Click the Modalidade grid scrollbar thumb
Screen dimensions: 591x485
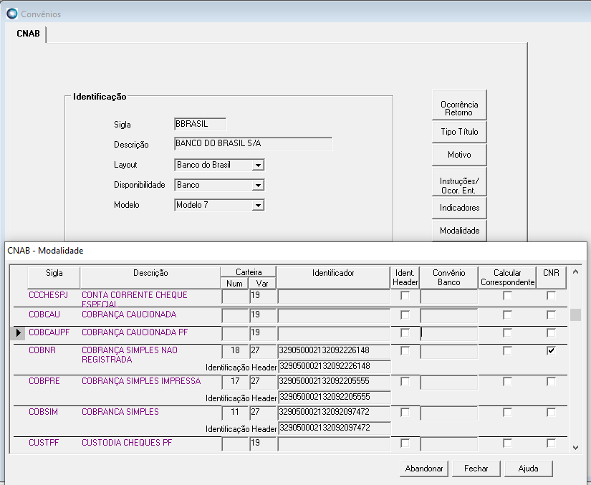[575, 314]
